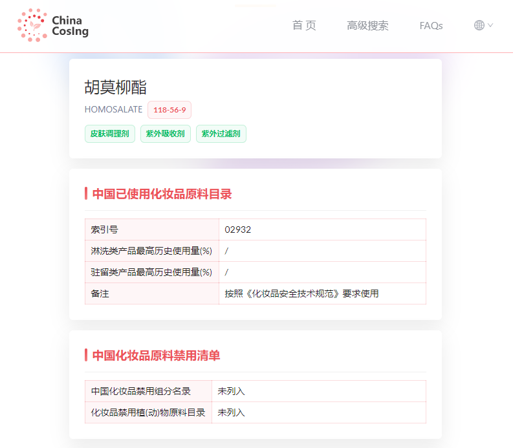Image resolution: width=513 pixels, height=448 pixels.
Task: Open the FAQs page
Action: [x=431, y=26]
